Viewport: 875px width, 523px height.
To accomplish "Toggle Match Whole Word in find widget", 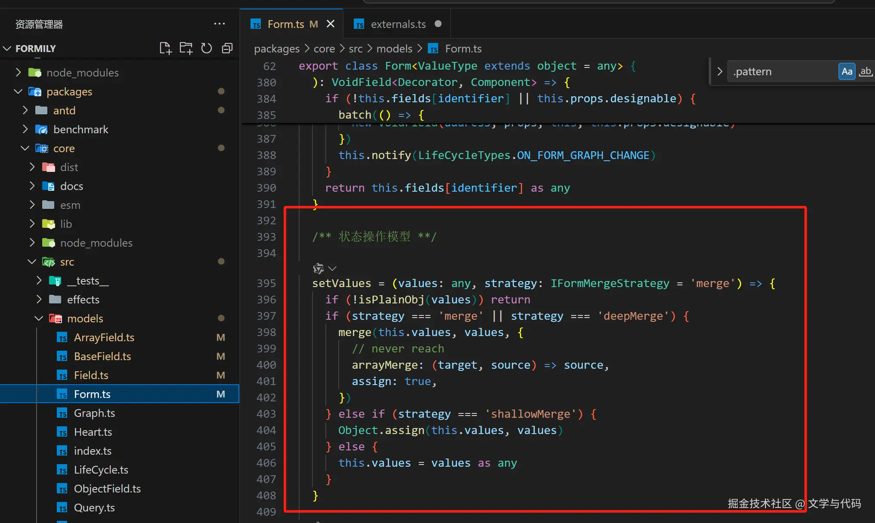I will pyautogui.click(x=865, y=71).
